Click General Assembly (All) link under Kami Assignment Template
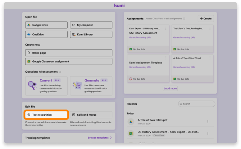This screenshot has height=149, width=241. click(x=140, y=67)
